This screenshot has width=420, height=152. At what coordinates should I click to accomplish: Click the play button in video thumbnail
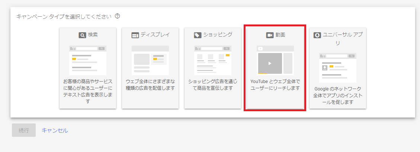270,63
